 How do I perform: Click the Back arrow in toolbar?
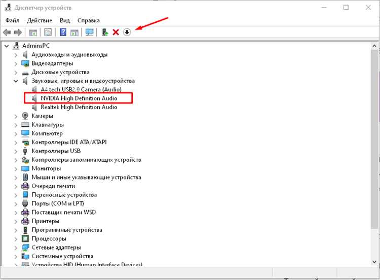point(7,32)
